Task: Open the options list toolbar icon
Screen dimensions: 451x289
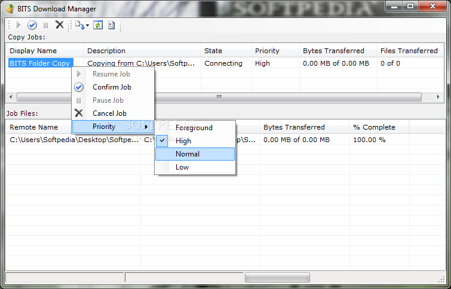Action: point(111,25)
